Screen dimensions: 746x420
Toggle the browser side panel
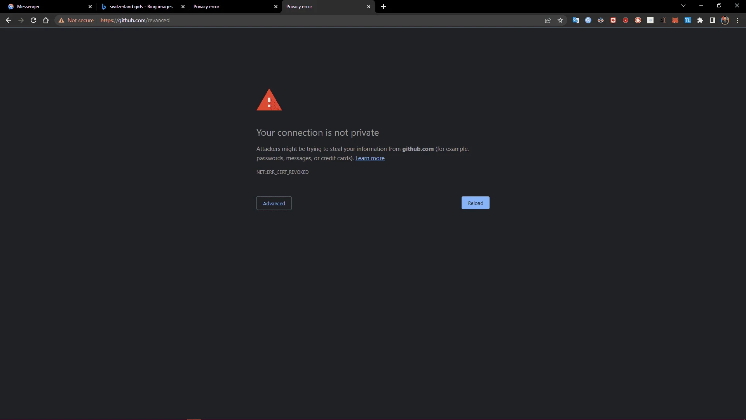(713, 20)
